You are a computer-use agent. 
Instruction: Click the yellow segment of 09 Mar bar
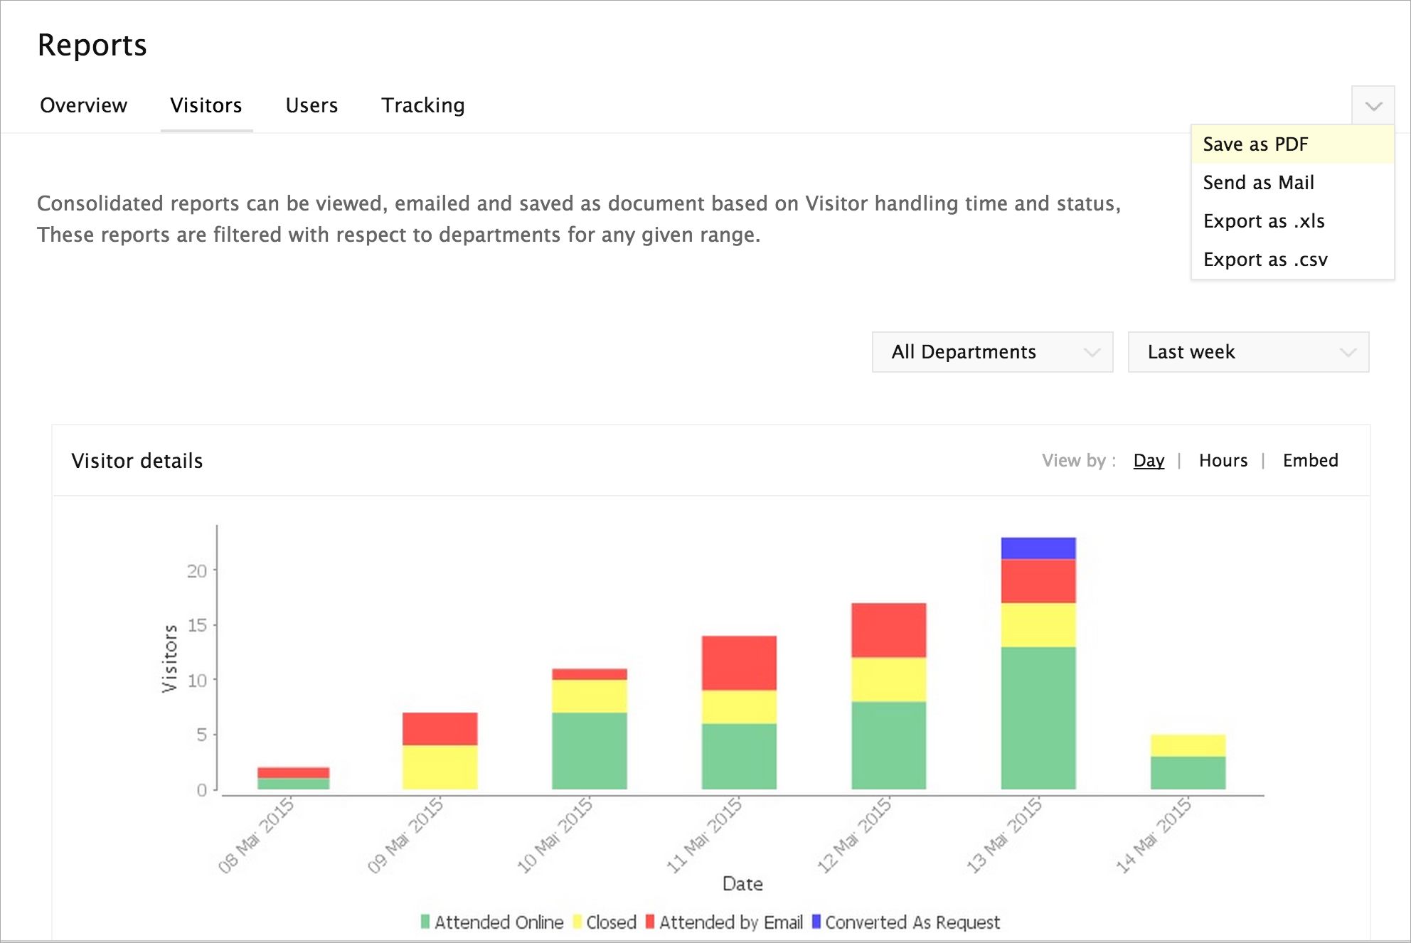440,767
